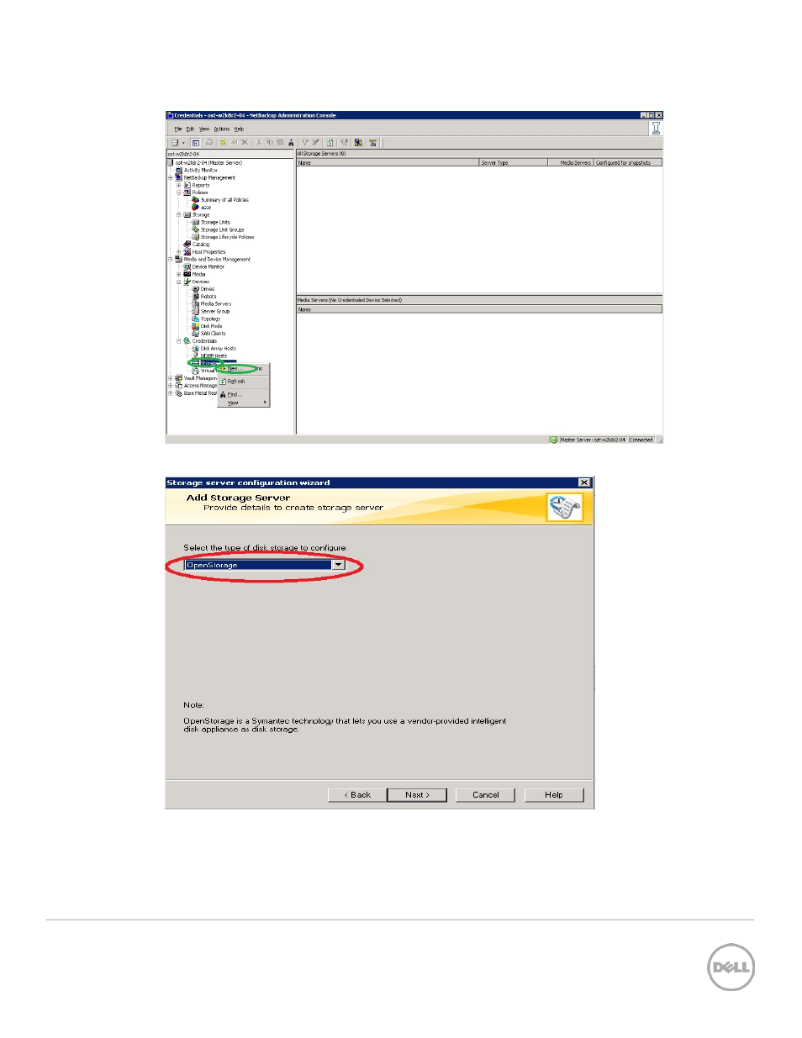Expand the Host Properties tree node
Screen dimensions: 802x1038
tap(178, 252)
